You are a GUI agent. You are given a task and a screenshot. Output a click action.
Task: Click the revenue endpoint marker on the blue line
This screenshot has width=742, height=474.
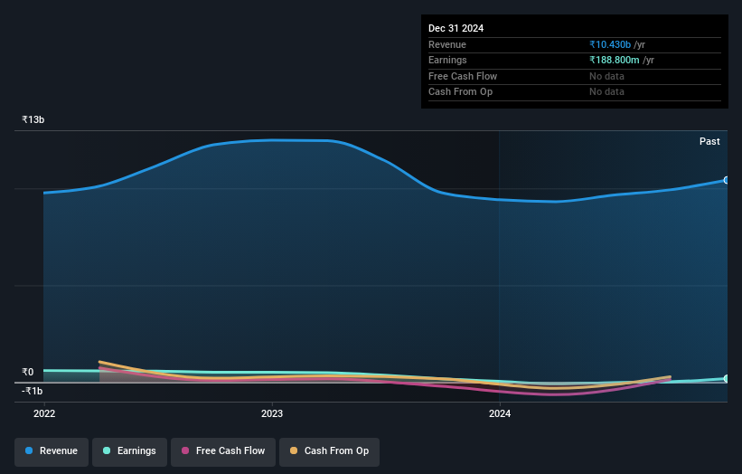[x=726, y=180]
